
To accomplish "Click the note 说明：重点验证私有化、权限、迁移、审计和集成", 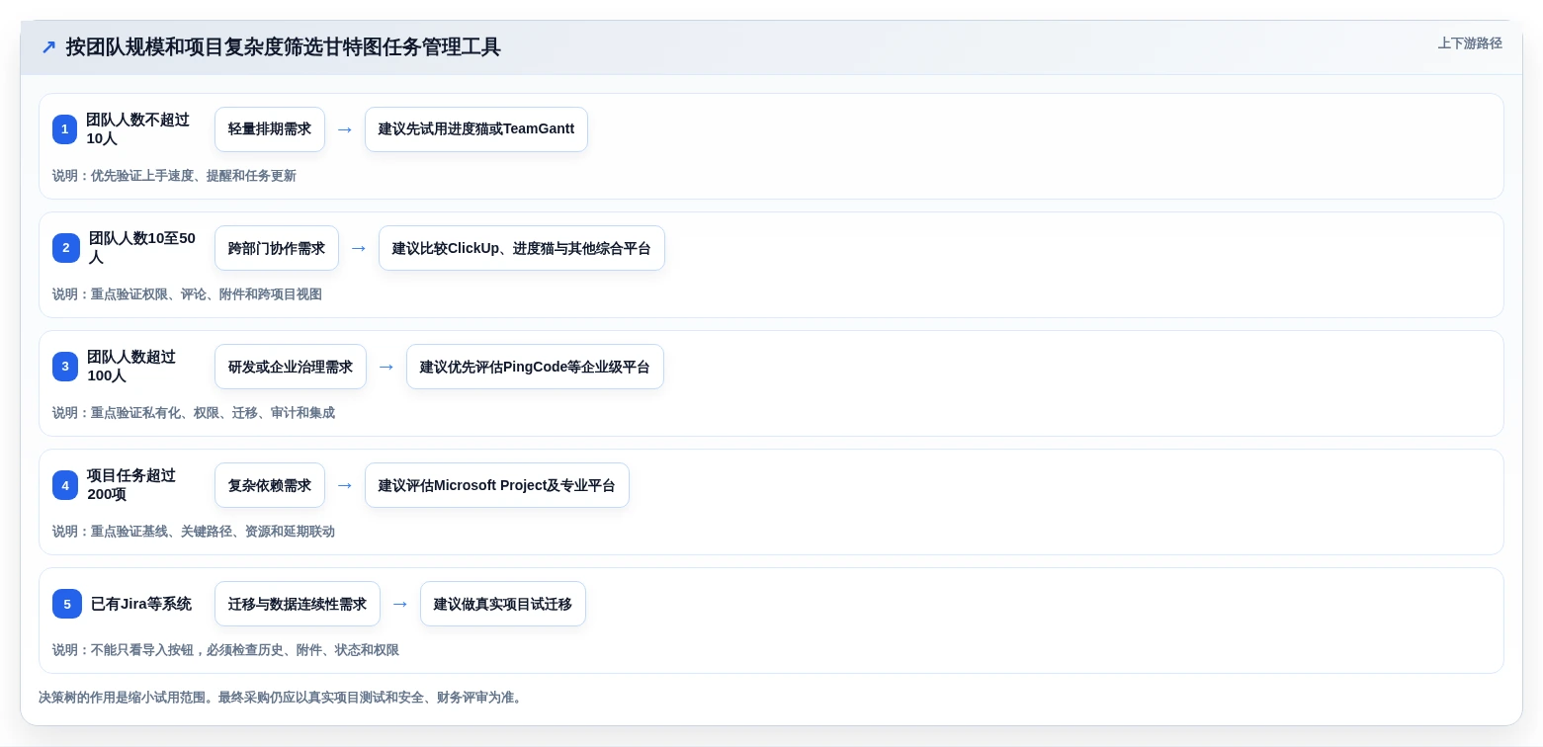I will [x=194, y=413].
